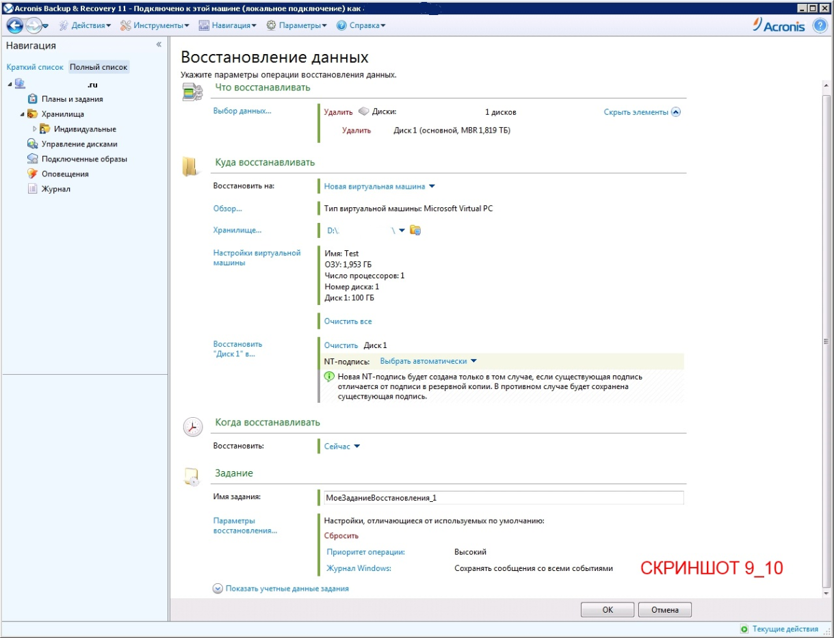
Task: Click the Управление дисками icon
Action: [x=32, y=144]
